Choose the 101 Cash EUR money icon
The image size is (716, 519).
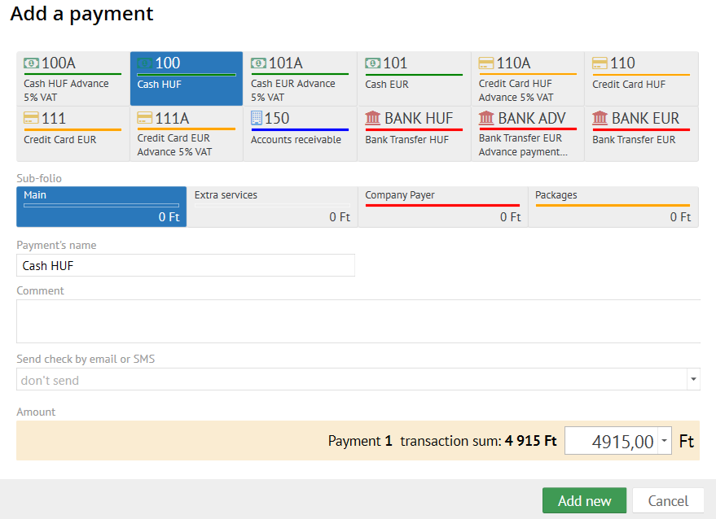pos(373,63)
